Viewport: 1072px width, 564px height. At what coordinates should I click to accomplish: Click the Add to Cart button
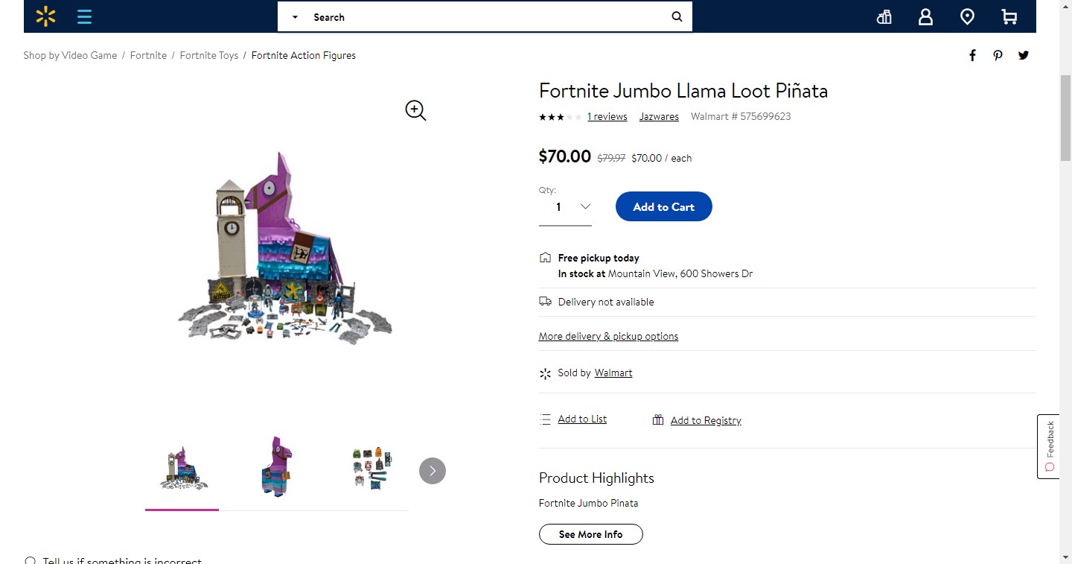tap(663, 207)
